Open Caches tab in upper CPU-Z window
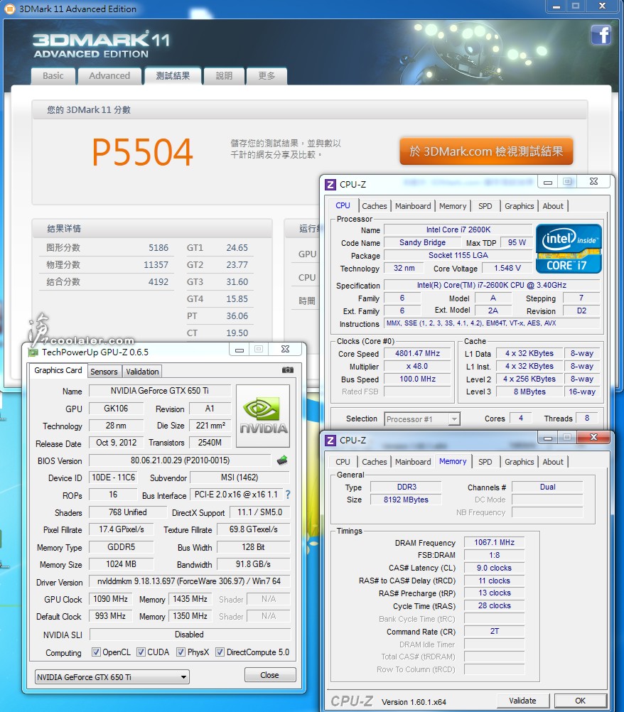The image size is (624, 712). [375, 206]
